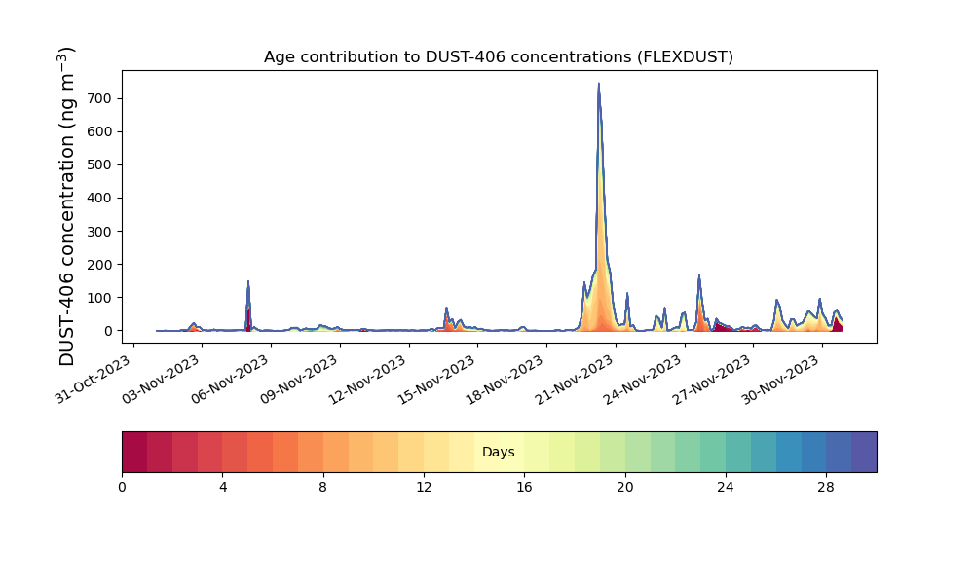This screenshot has width=974, height=584.
Task: Click the 03-Nov-2023 date label
Action: click(162, 380)
